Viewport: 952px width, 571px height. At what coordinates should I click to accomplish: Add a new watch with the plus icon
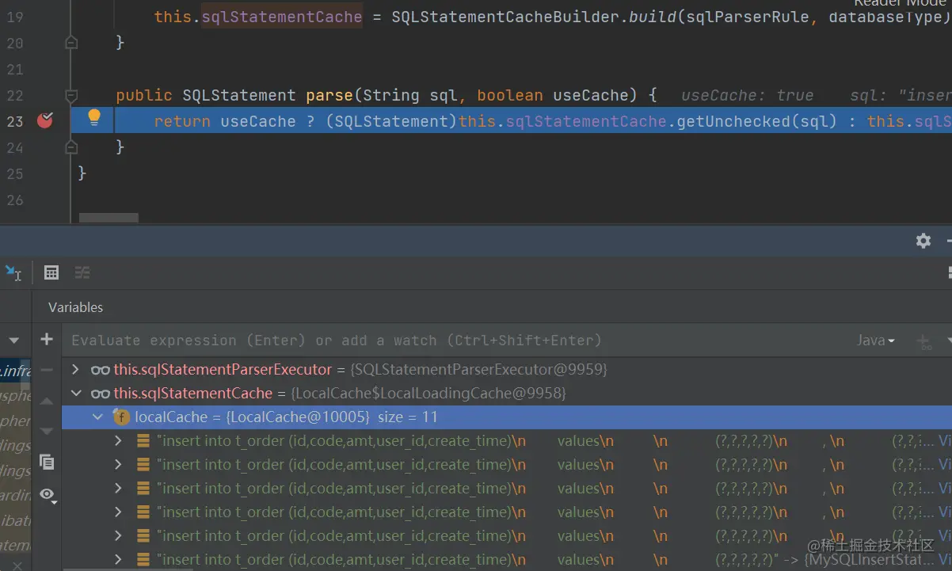(47, 339)
